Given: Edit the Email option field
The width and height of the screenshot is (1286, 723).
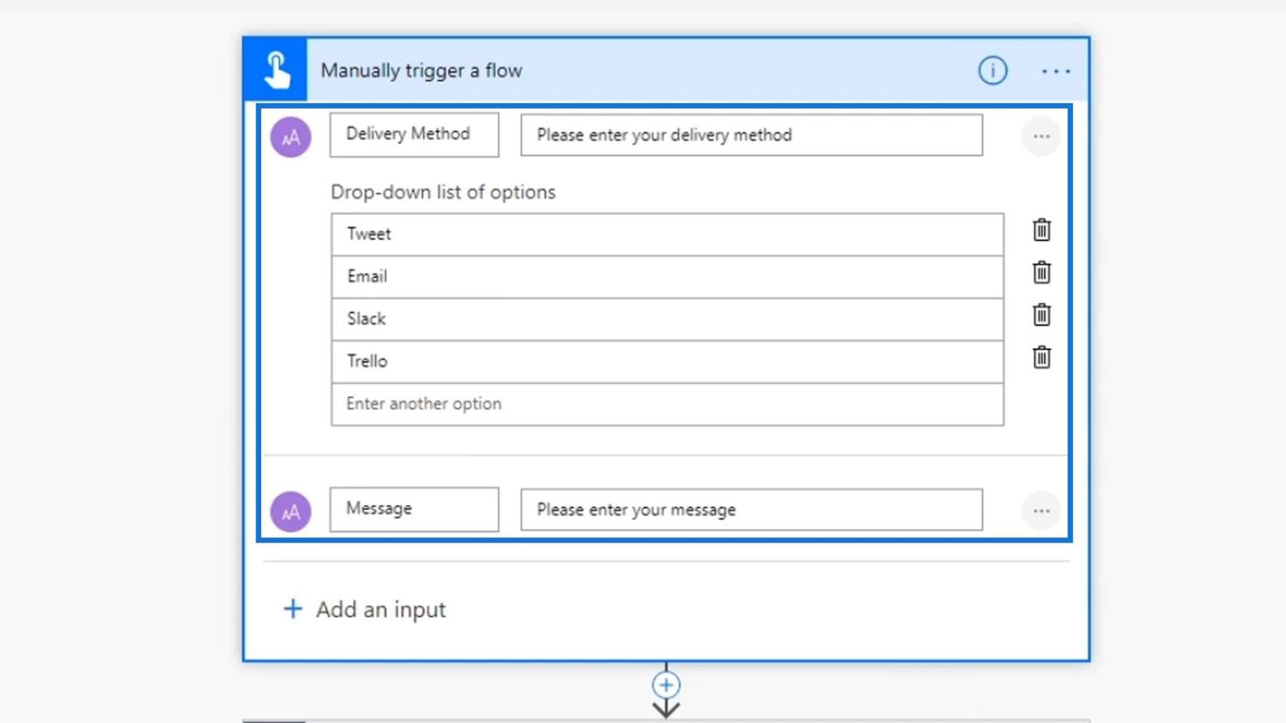Looking at the screenshot, I should (x=667, y=277).
